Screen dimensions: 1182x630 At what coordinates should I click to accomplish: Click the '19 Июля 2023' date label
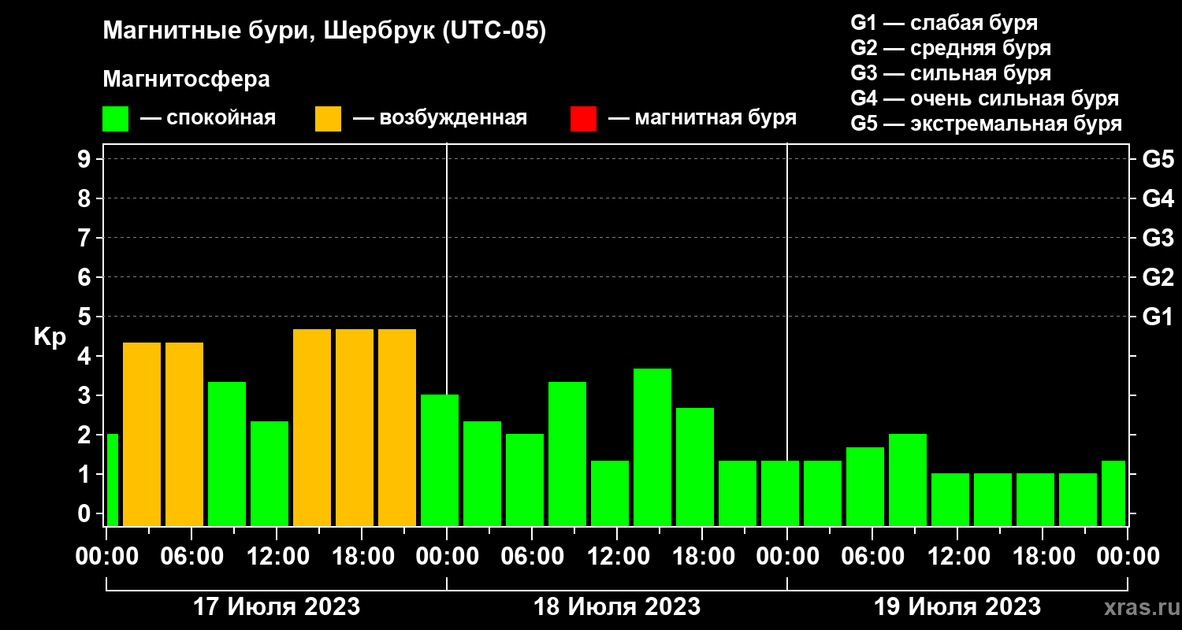[957, 607]
